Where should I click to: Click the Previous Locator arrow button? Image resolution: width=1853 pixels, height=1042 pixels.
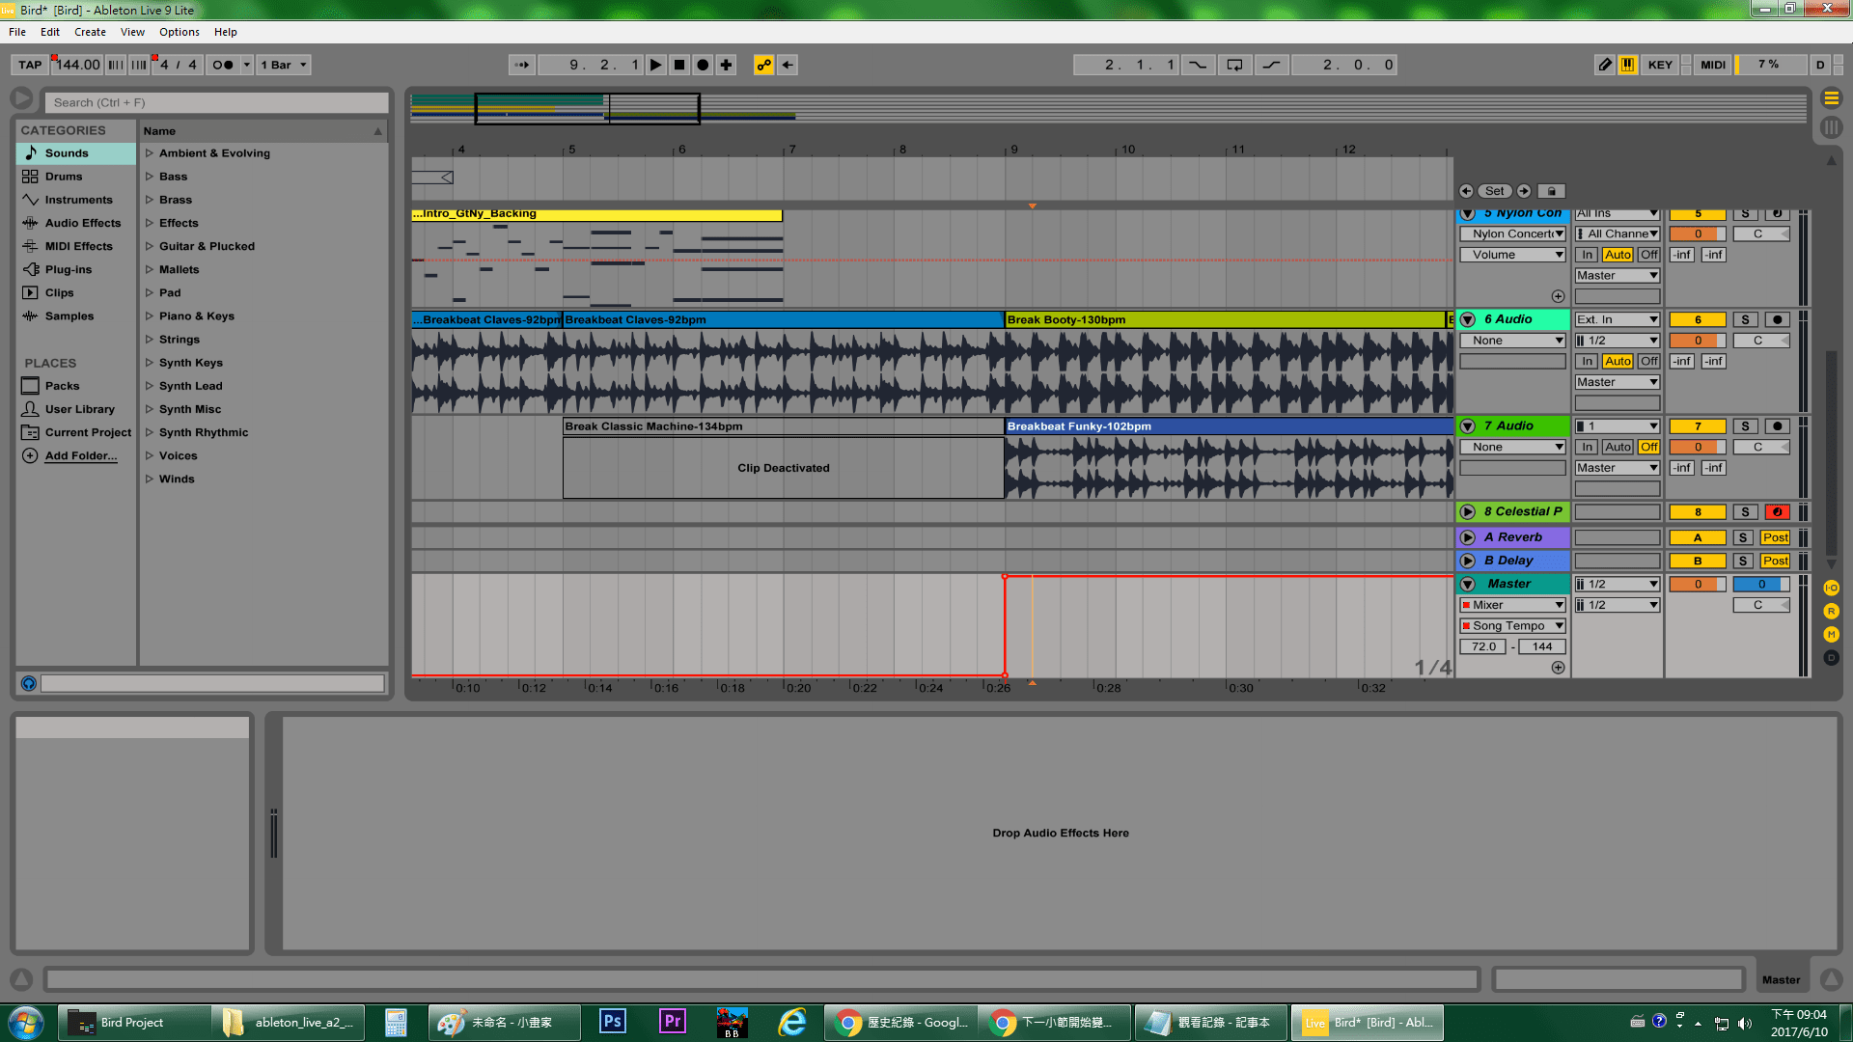(x=1466, y=191)
